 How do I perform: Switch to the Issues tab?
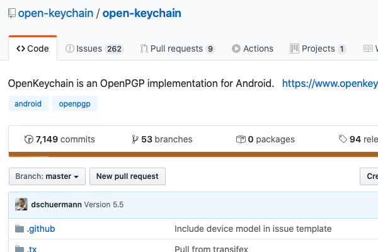[94, 49]
